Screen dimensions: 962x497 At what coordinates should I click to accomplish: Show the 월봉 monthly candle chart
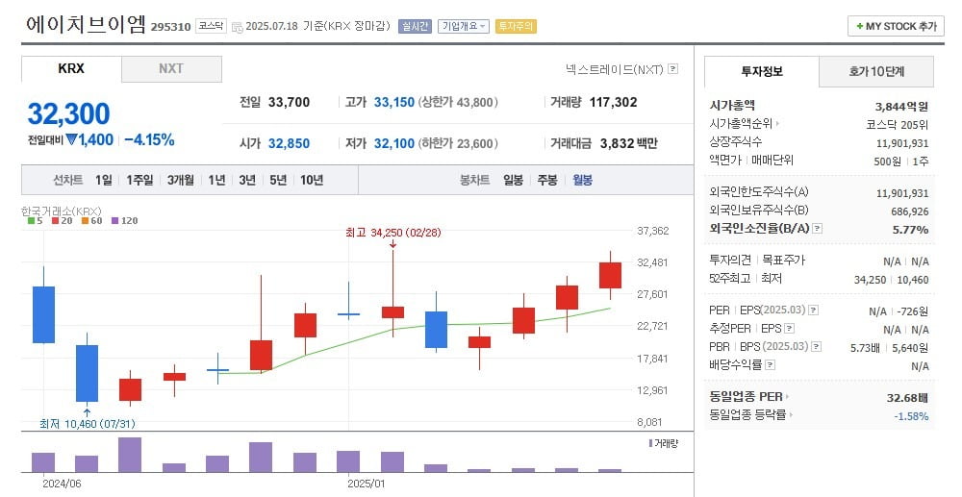582,180
